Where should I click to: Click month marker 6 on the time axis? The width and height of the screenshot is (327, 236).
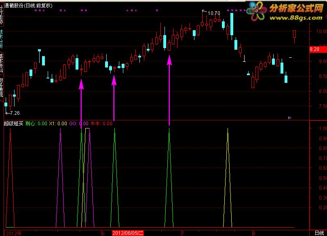103,233
